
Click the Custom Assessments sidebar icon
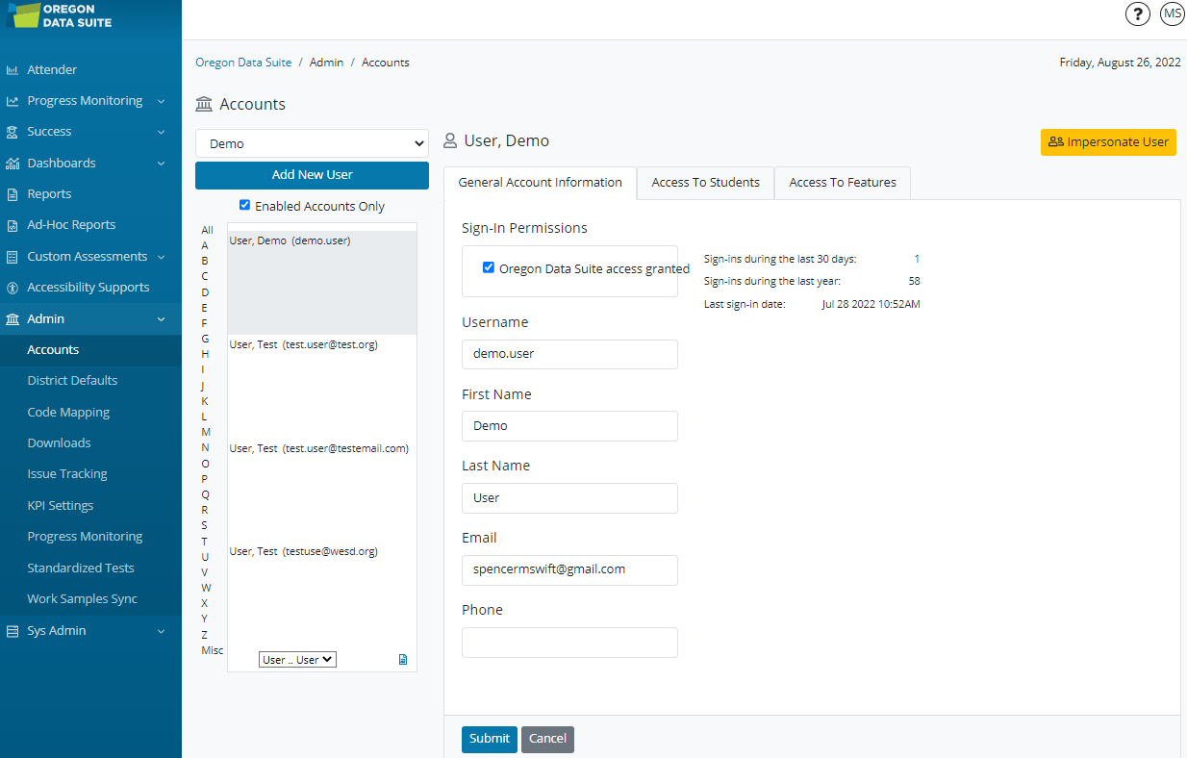[13, 257]
